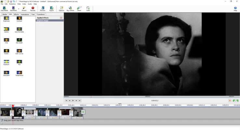Screen dimensions: 240x130
Task: Open the Preview toolbar button
Action: point(43,9)
